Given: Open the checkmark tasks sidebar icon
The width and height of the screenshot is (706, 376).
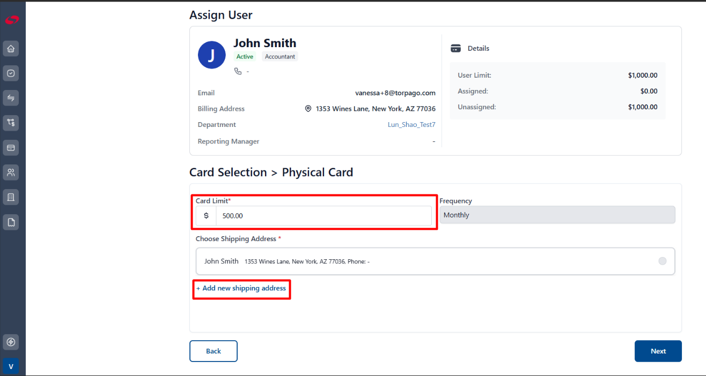Looking at the screenshot, I should 11,73.
